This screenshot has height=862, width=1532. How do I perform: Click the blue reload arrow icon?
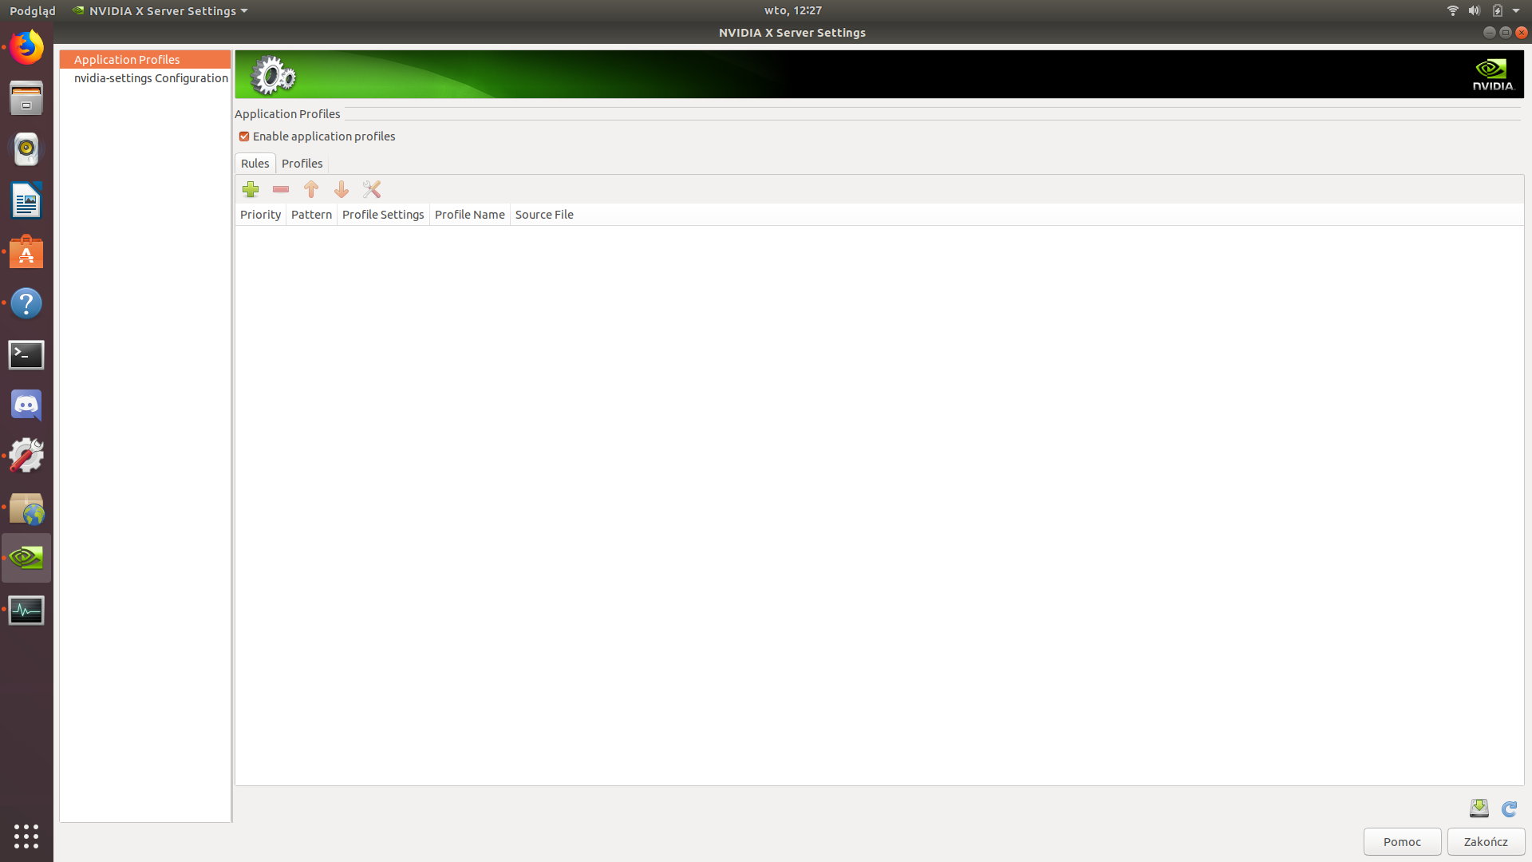1509,809
